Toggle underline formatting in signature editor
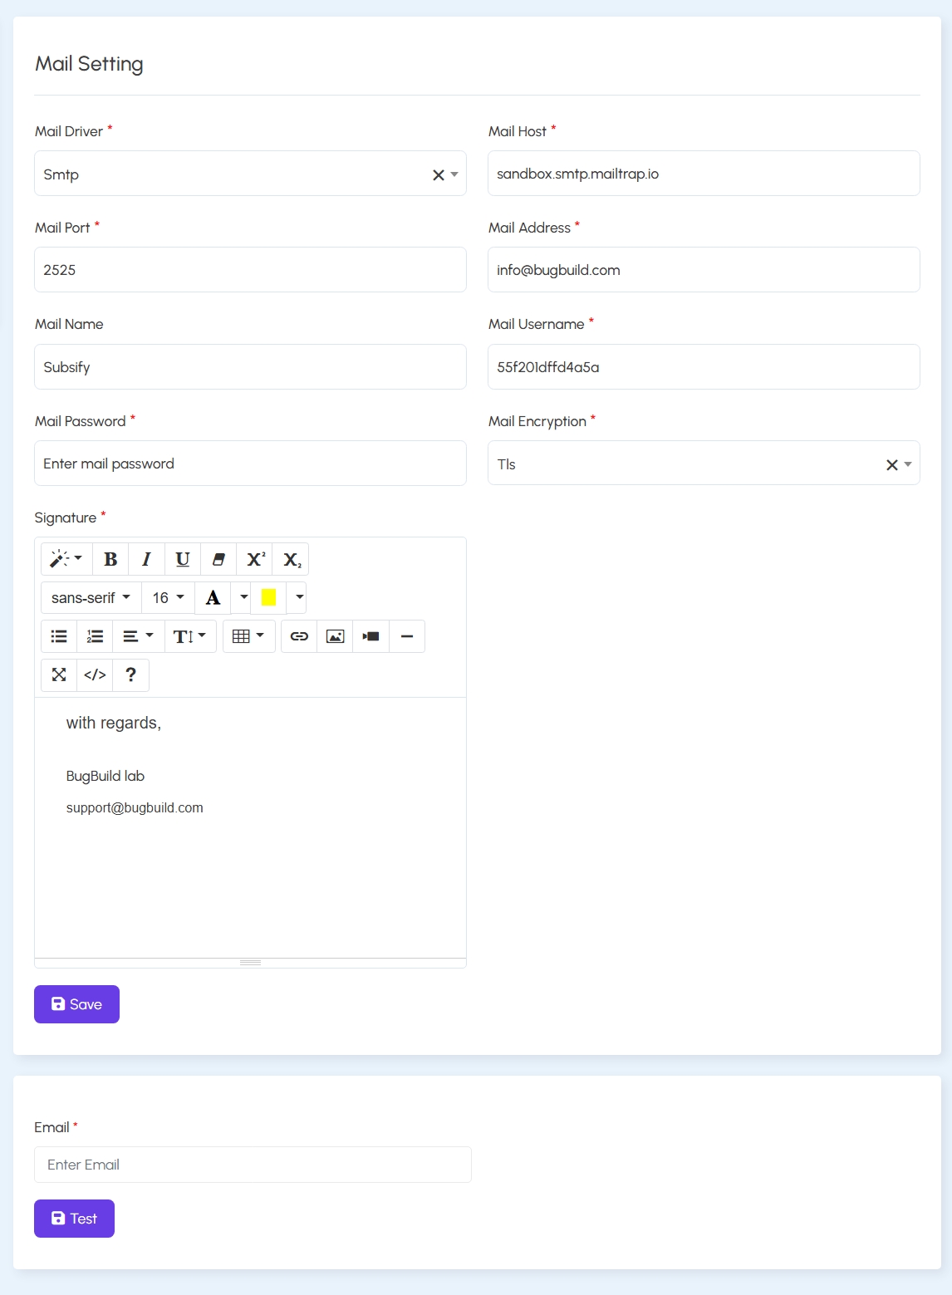952x1295 pixels. click(x=183, y=559)
